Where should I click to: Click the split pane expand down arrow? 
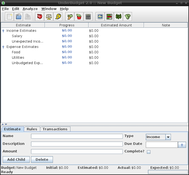click(x=6, y=124)
